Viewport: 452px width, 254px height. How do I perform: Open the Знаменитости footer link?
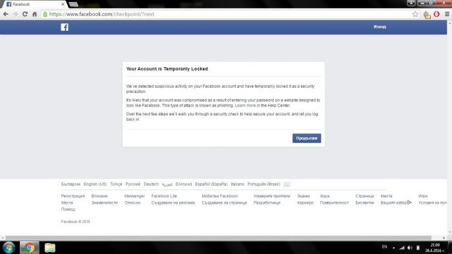[105, 203]
